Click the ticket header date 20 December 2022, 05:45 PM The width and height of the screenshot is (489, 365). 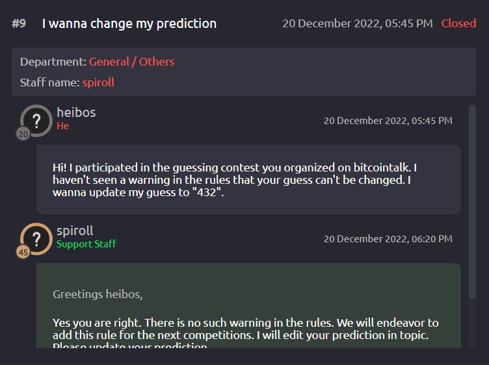(x=358, y=23)
